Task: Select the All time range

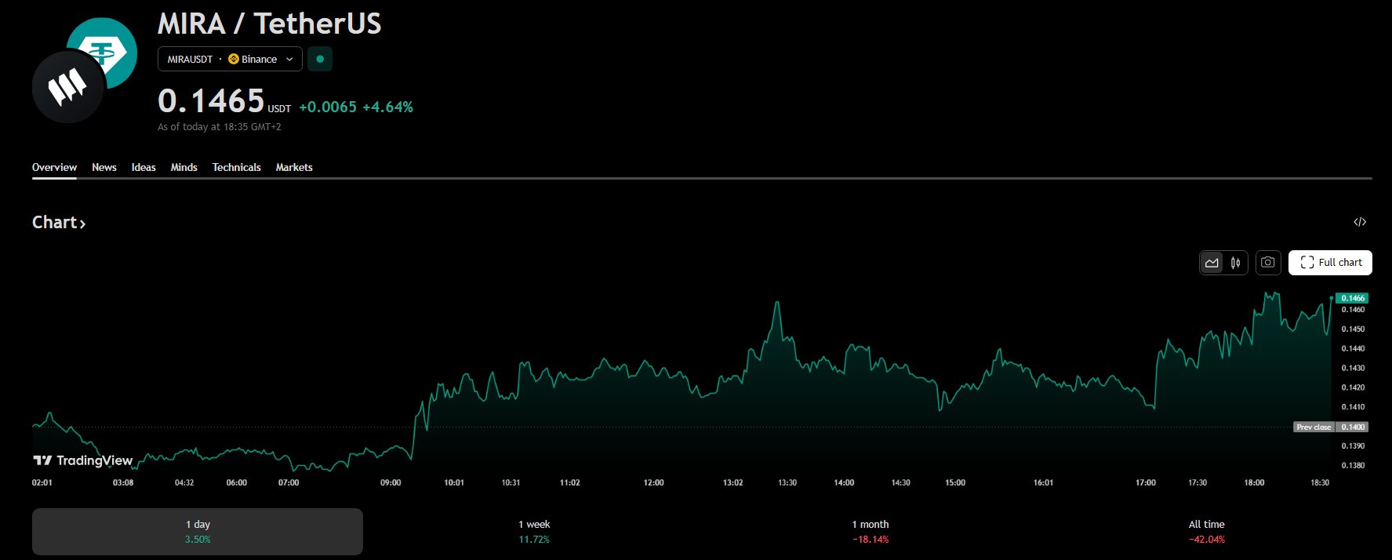Action: (1206, 532)
